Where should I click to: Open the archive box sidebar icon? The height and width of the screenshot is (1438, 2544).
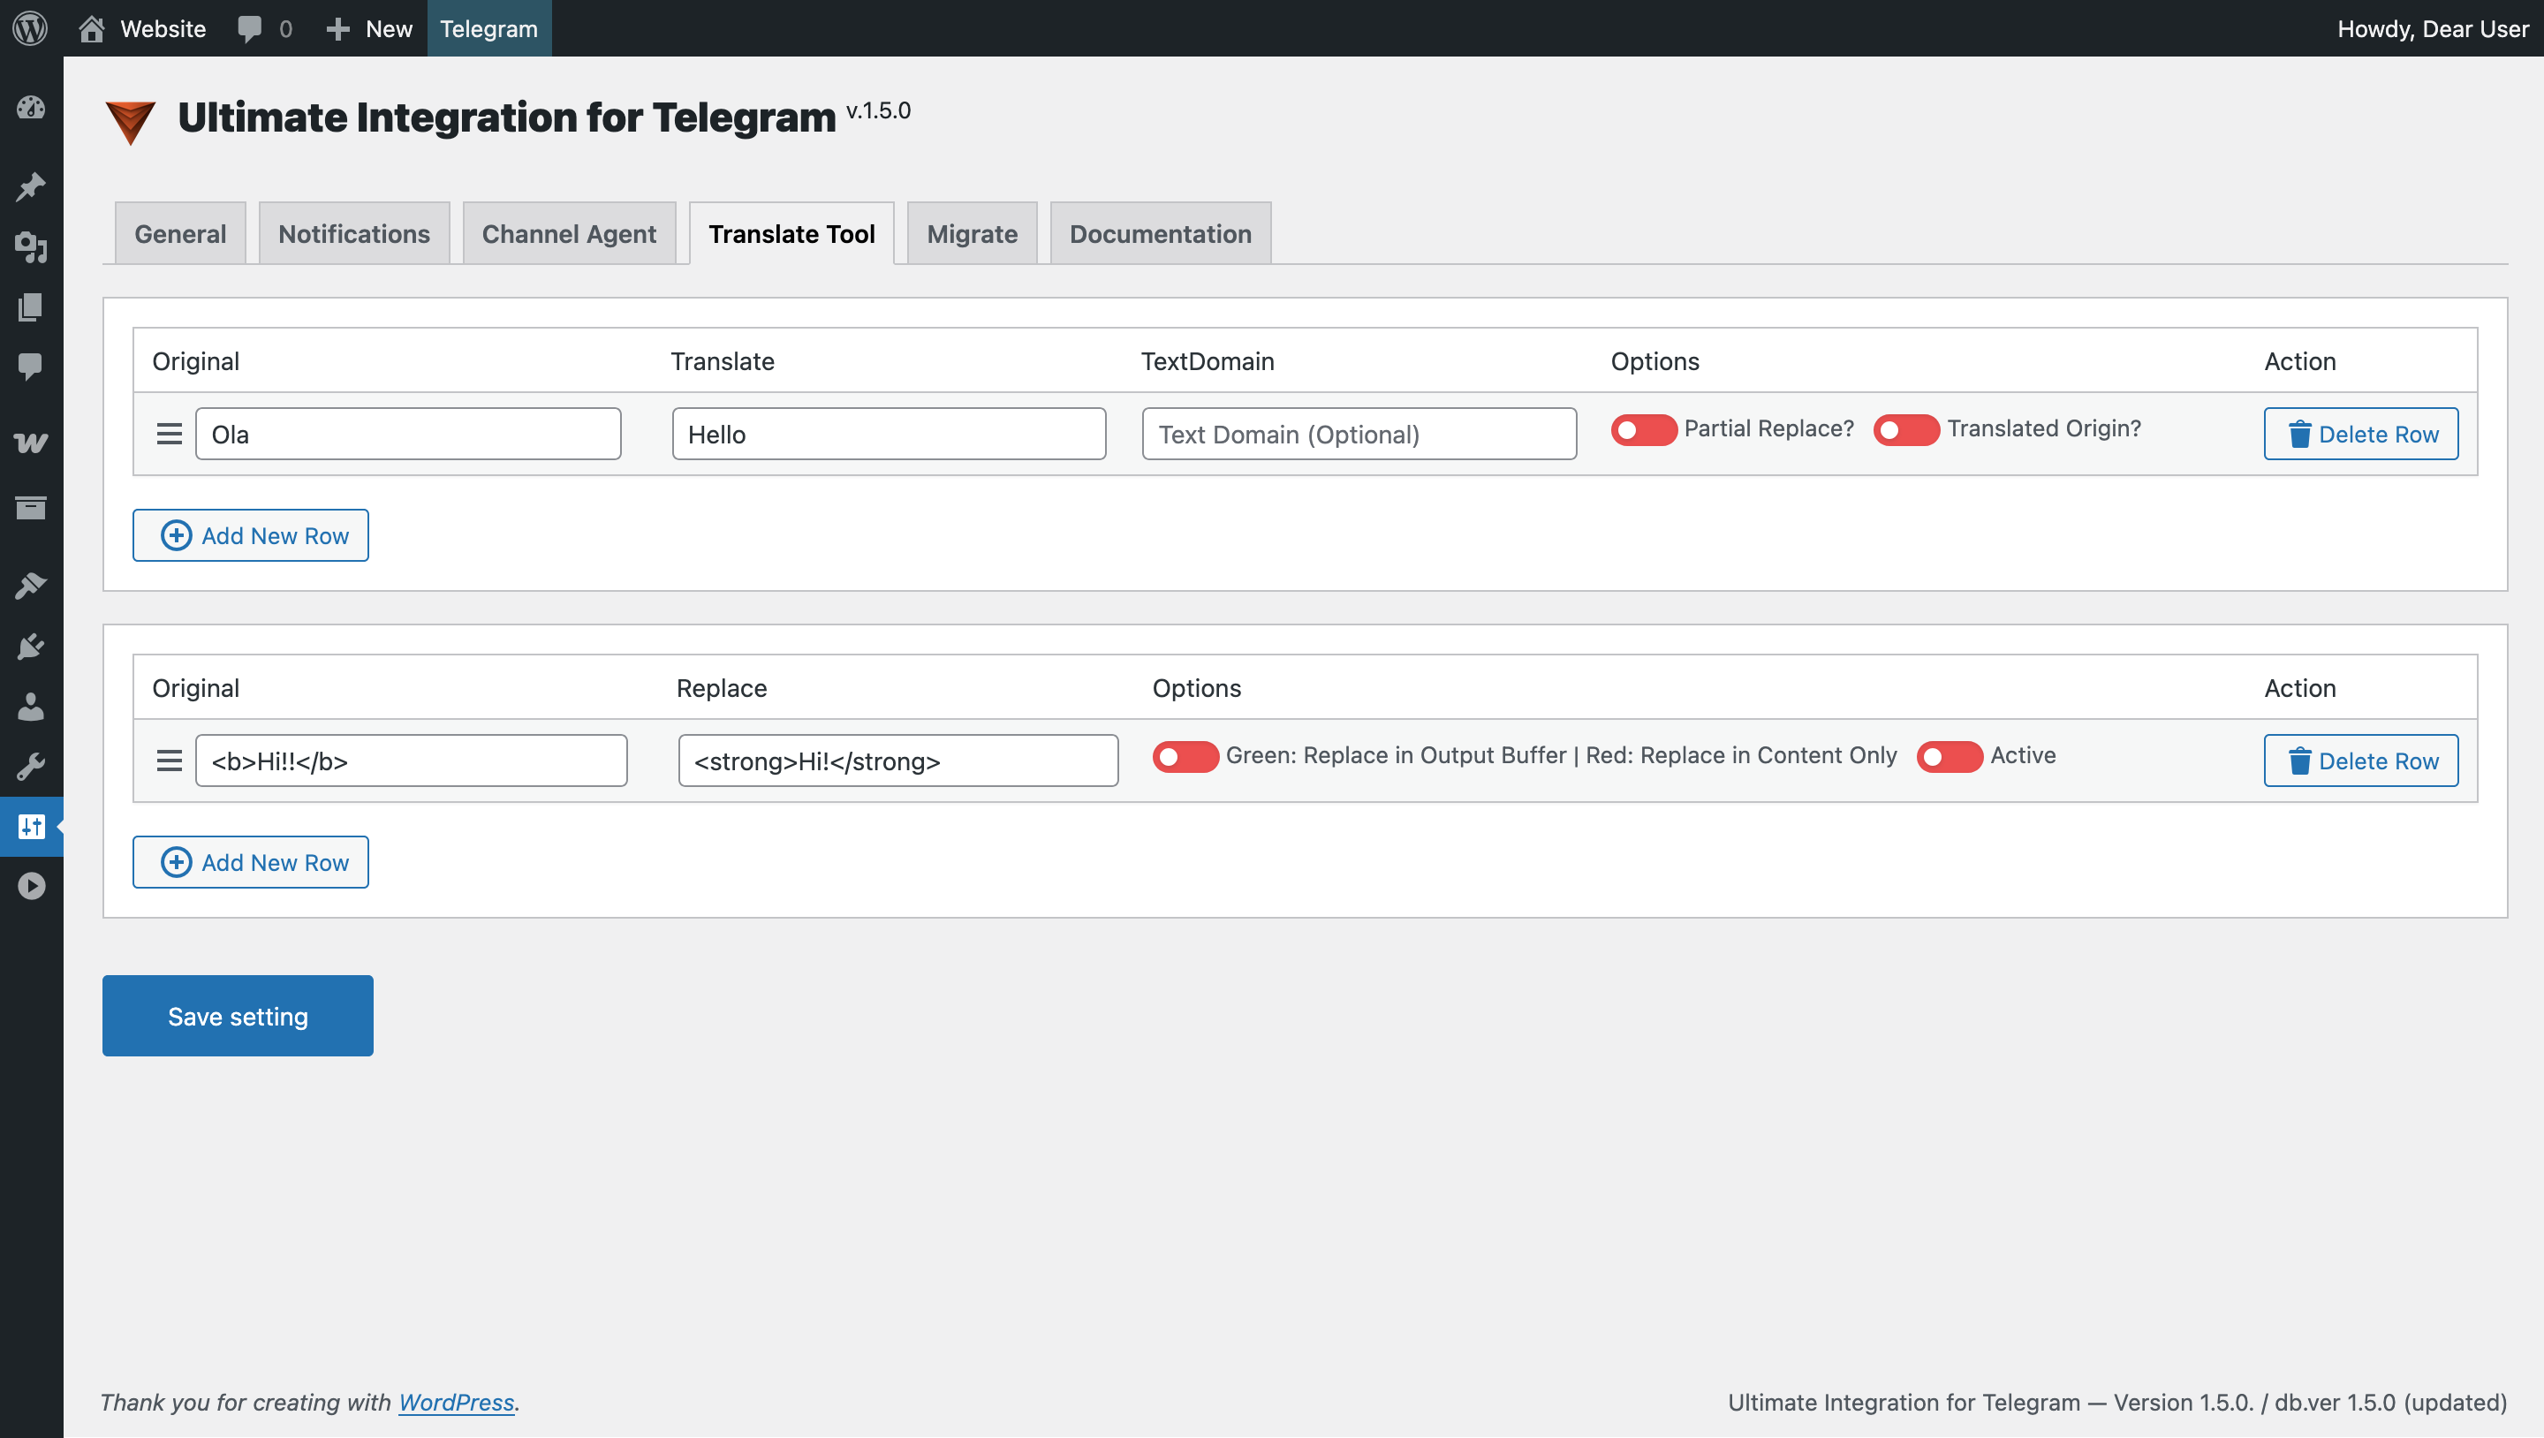(x=32, y=508)
